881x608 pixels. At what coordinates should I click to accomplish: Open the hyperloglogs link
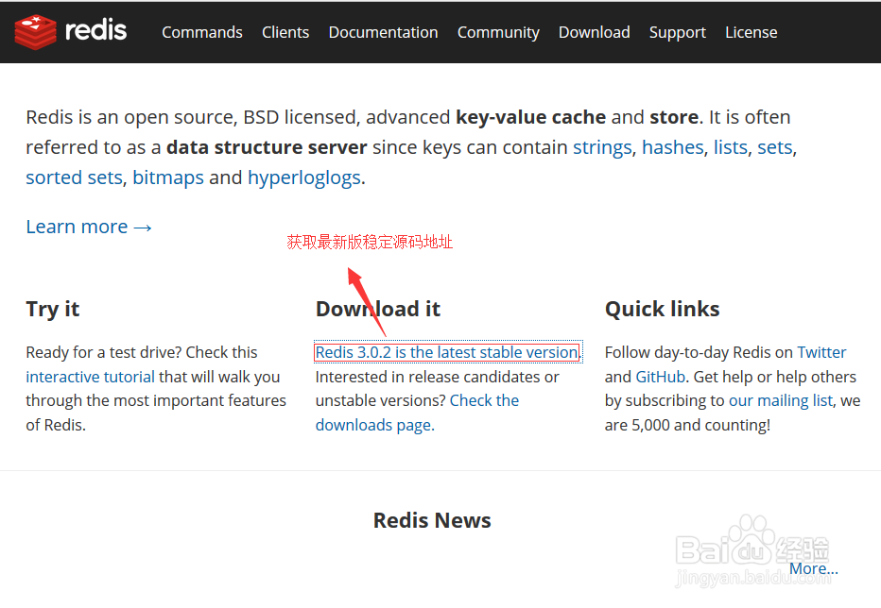coord(304,178)
